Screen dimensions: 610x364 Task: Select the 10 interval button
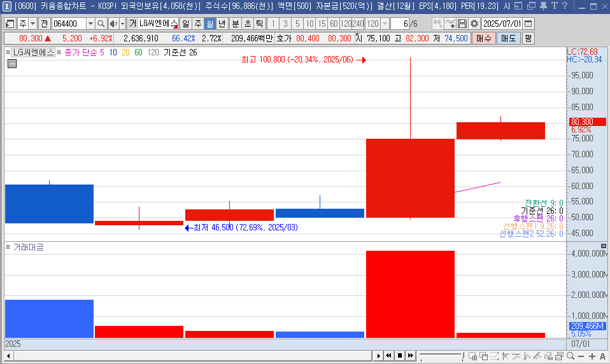click(309, 24)
